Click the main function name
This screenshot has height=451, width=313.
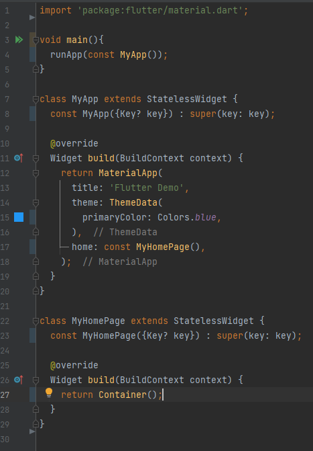click(77, 40)
